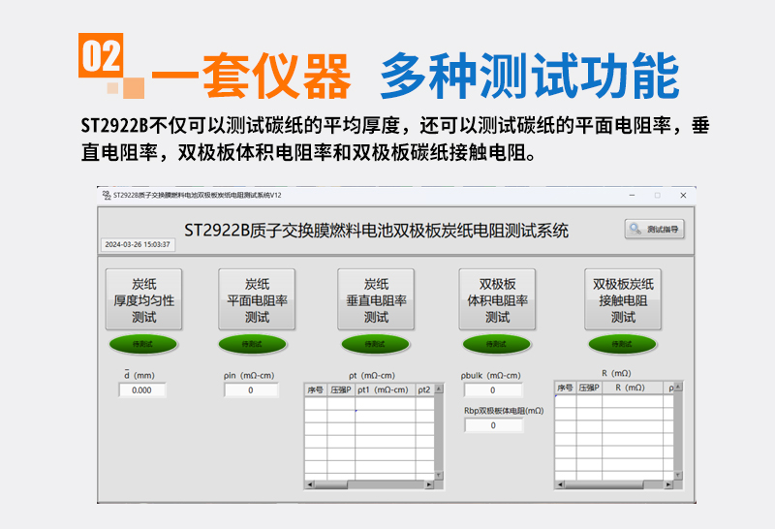Click the green 待测试 indicator under 厚度均匀性测试

143,344
